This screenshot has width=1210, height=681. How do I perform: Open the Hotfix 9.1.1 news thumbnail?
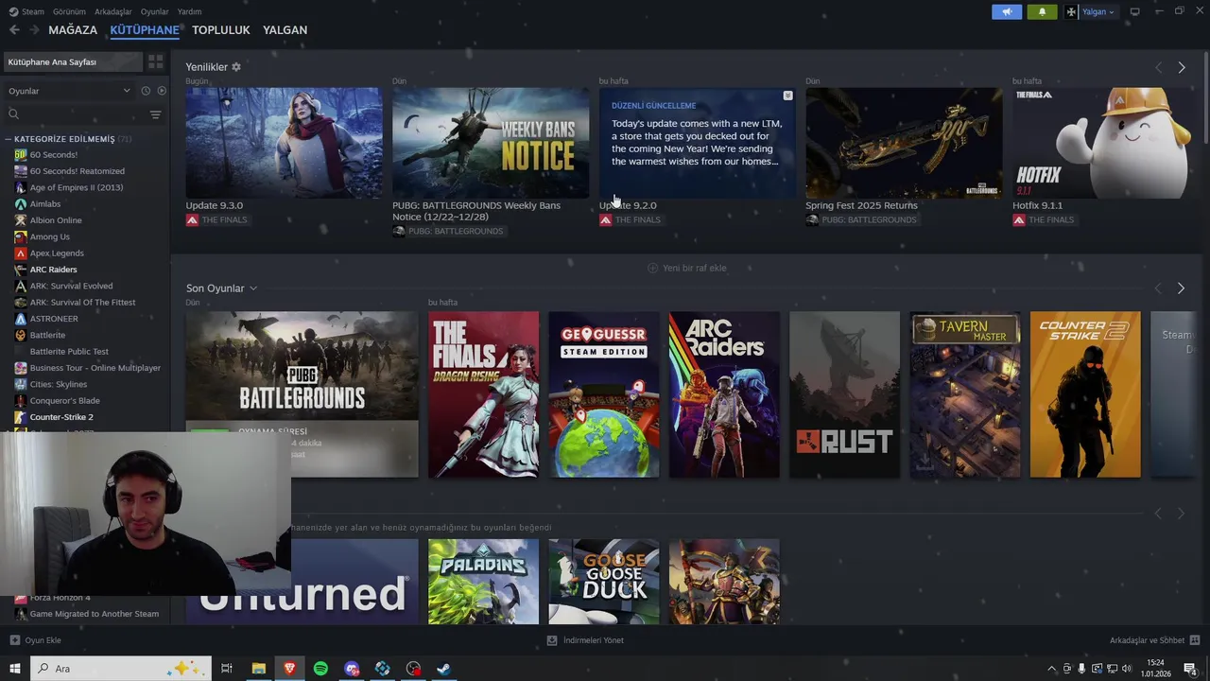click(x=1103, y=143)
